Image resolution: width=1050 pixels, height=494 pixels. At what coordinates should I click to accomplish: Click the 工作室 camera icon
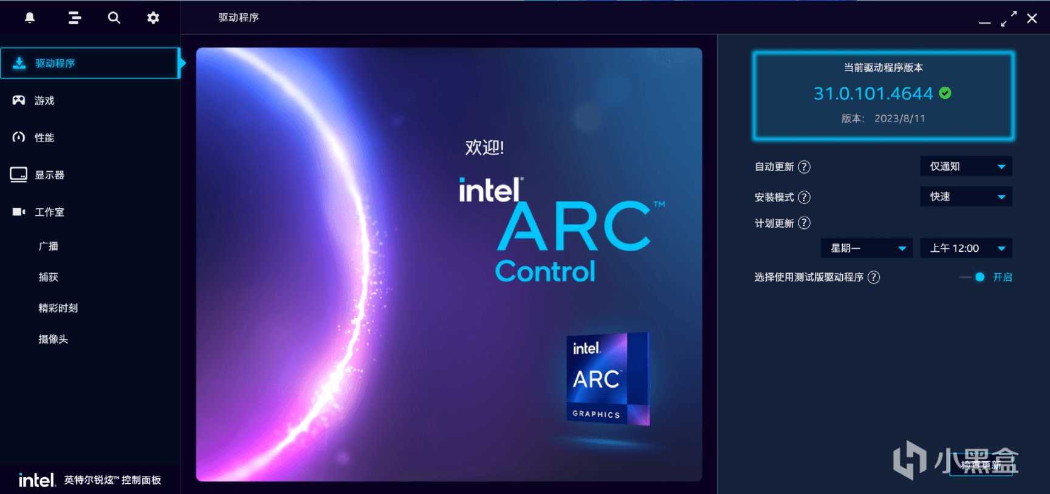coord(19,212)
